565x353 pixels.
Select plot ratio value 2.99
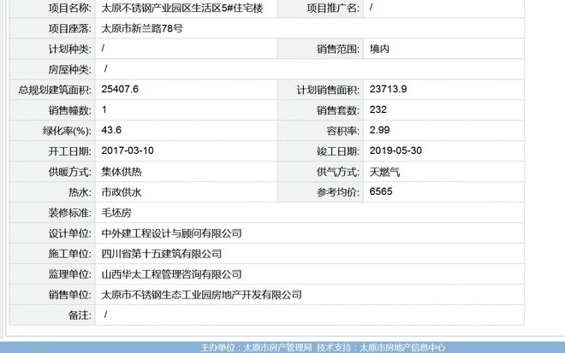click(379, 130)
